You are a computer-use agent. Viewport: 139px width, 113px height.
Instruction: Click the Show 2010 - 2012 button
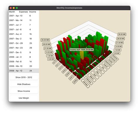coord(24,77)
